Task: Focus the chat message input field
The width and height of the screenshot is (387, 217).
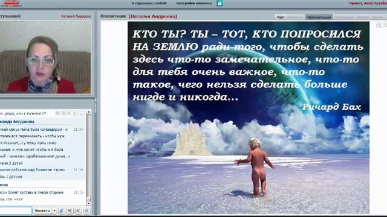Action: [16, 210]
